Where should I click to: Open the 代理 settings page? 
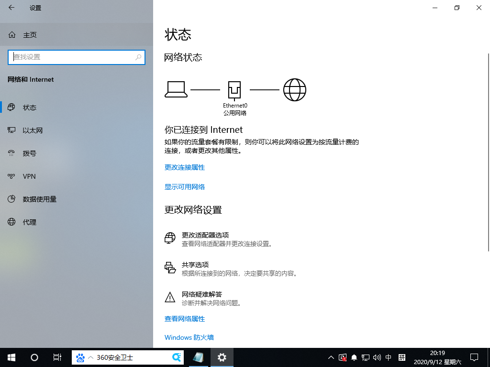[x=29, y=222]
